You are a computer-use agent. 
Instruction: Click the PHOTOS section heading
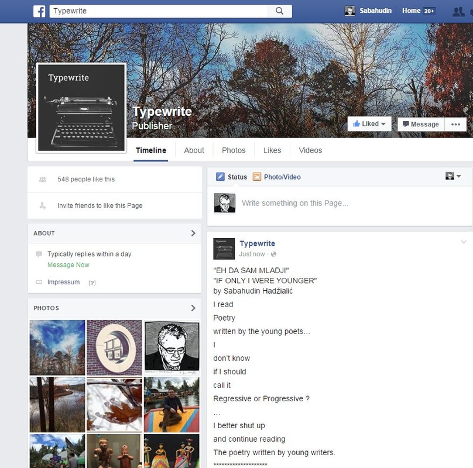[x=46, y=308]
